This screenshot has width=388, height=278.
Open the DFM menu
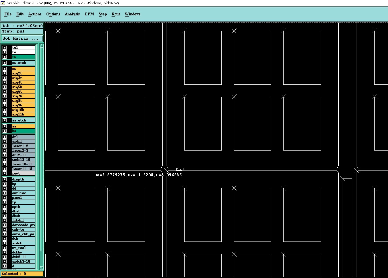point(89,14)
